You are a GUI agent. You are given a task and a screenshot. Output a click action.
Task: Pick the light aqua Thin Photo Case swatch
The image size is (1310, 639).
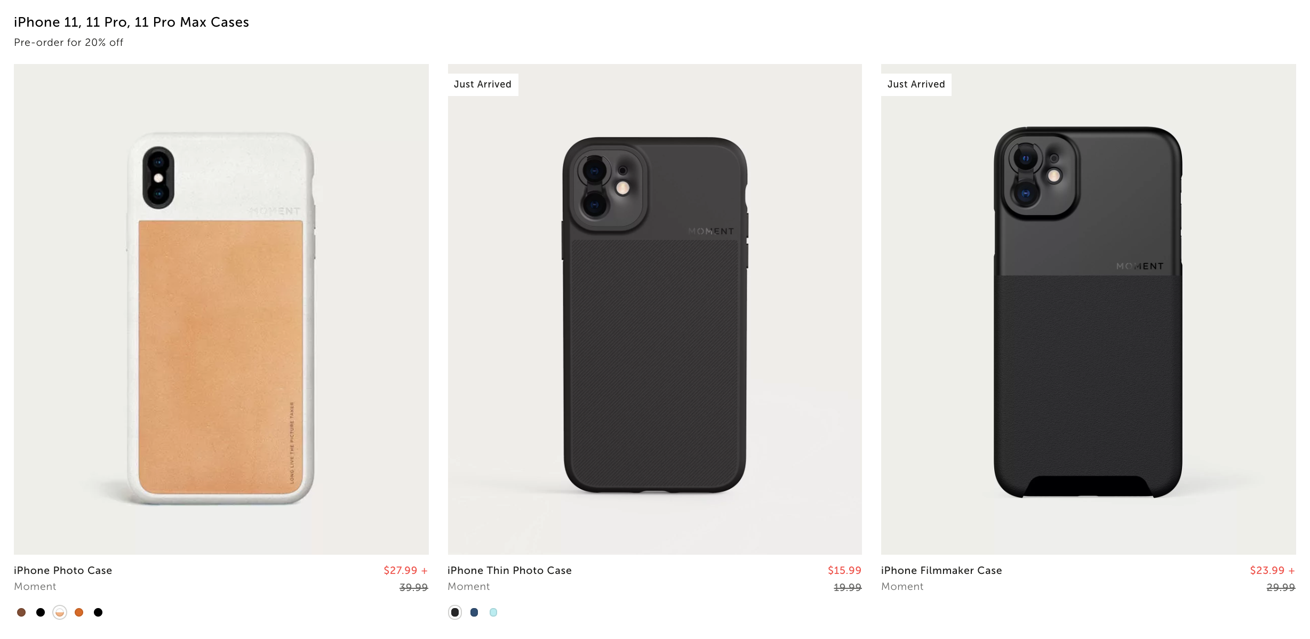click(493, 612)
